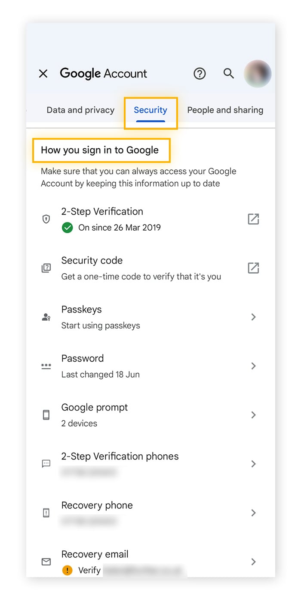Open 2-Step Verification via external link icon
The image size is (301, 600).
tap(254, 219)
